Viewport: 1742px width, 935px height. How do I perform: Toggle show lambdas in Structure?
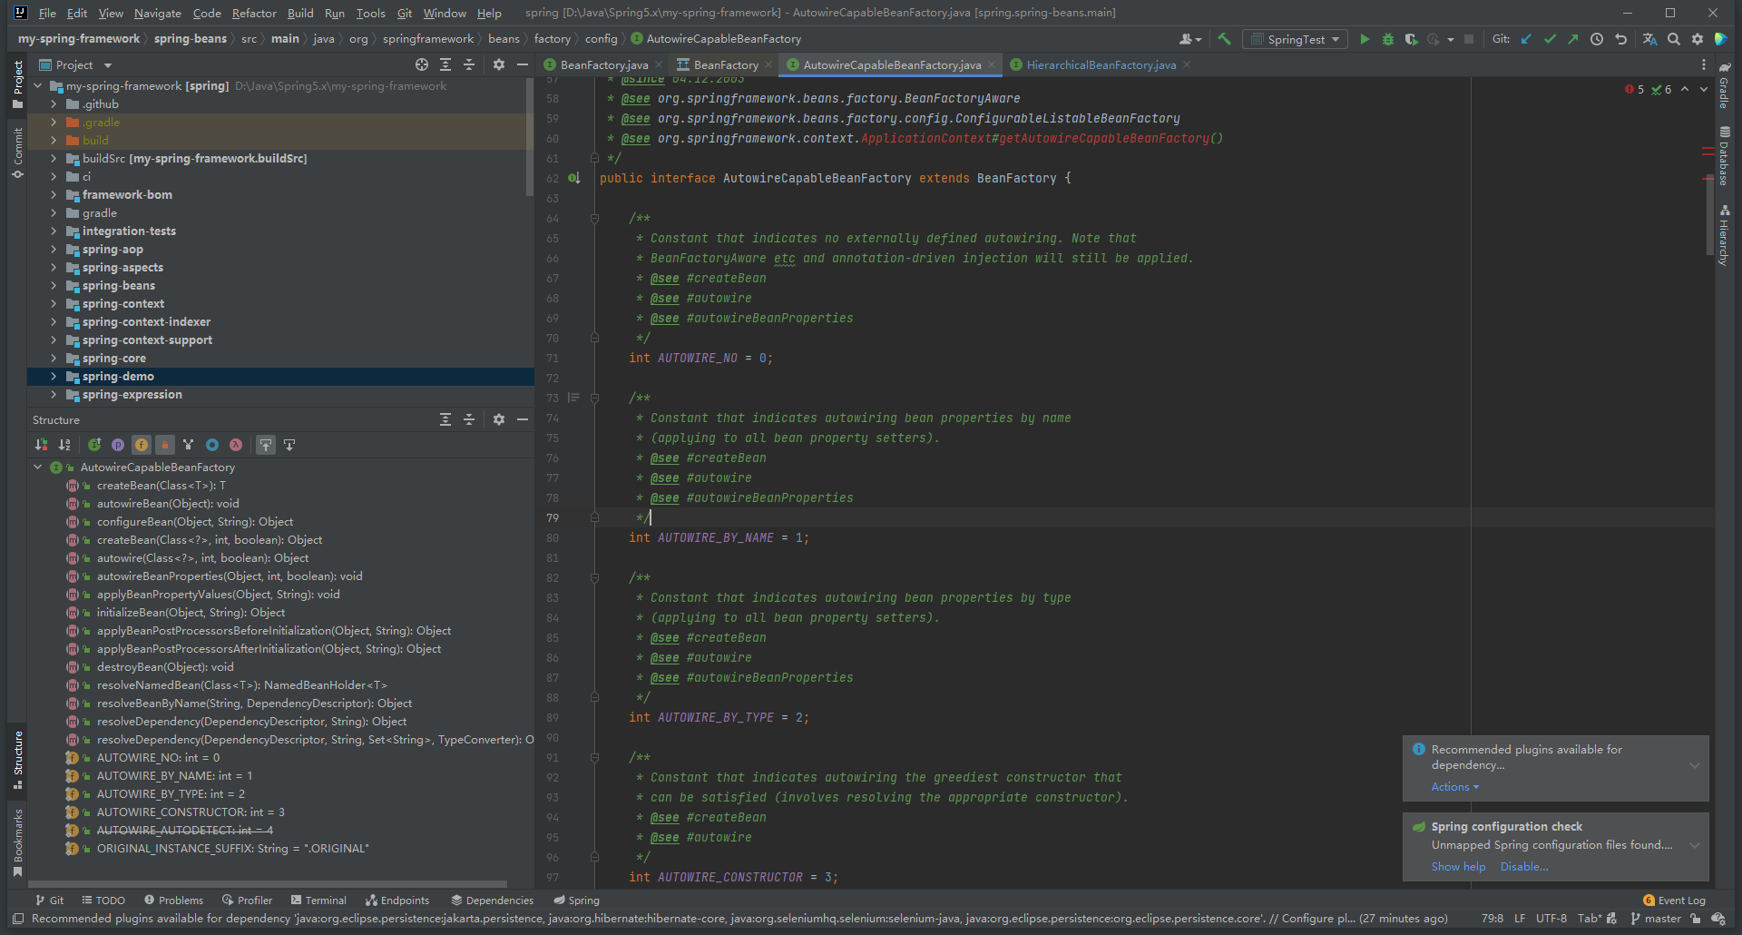click(236, 445)
